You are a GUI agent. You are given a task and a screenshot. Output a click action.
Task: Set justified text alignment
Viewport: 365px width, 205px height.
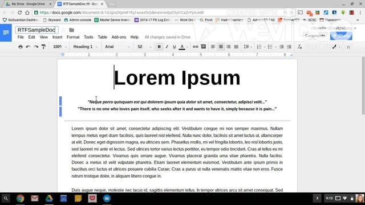coord(236,47)
